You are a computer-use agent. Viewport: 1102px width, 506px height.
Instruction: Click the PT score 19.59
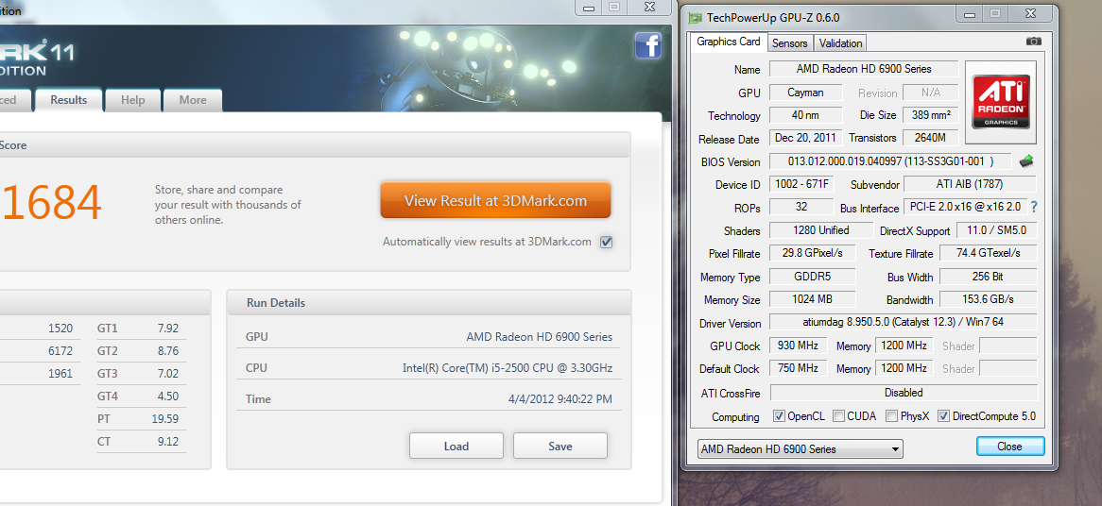tap(165, 419)
